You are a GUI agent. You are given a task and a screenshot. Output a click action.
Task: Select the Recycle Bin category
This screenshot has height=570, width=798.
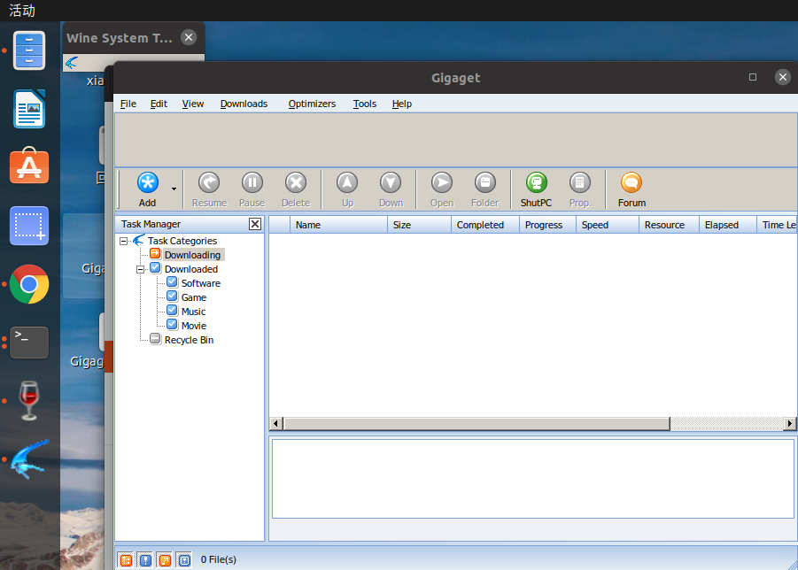[x=189, y=340]
